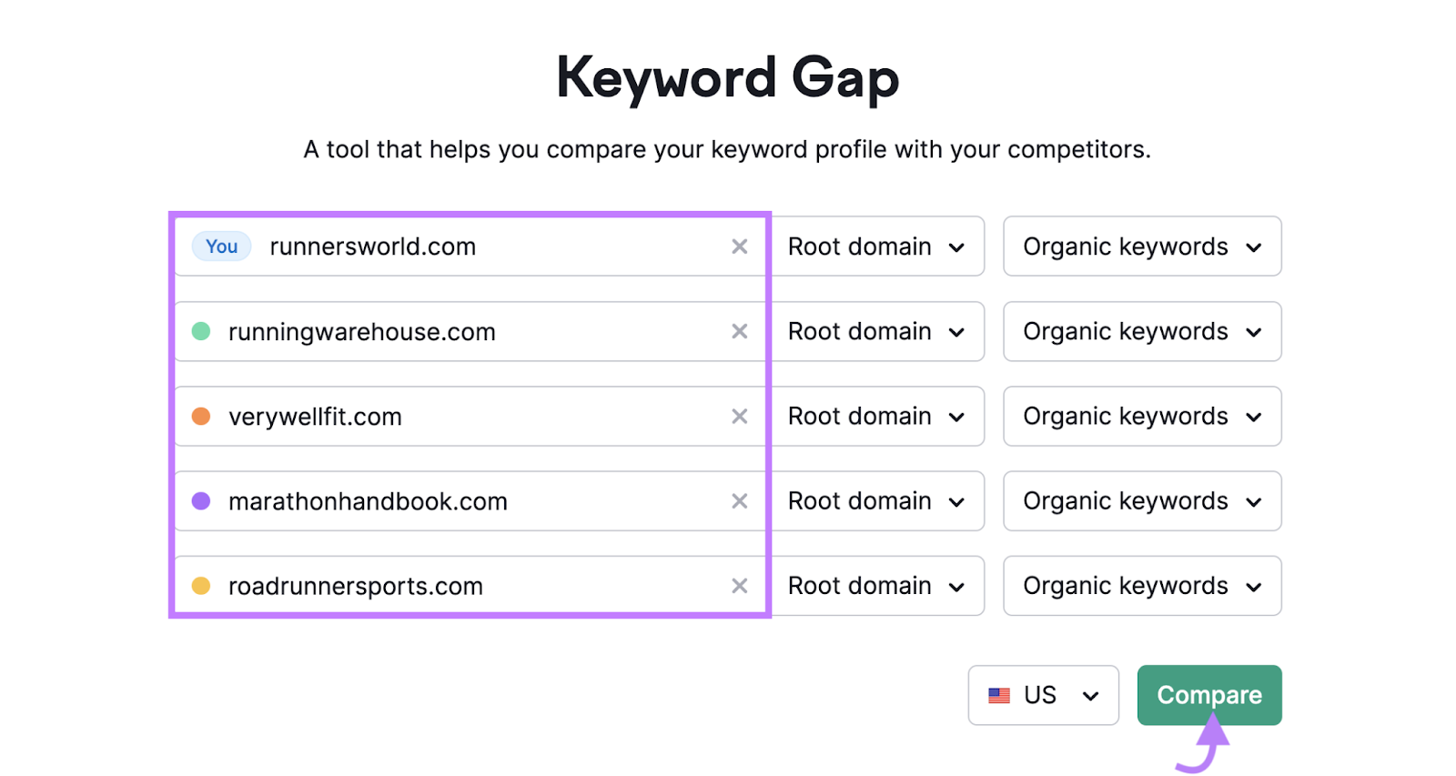The image size is (1456, 776).
Task: Expand Organic keywords dropdown for runningwarehouse.com
Action: [x=1142, y=331]
